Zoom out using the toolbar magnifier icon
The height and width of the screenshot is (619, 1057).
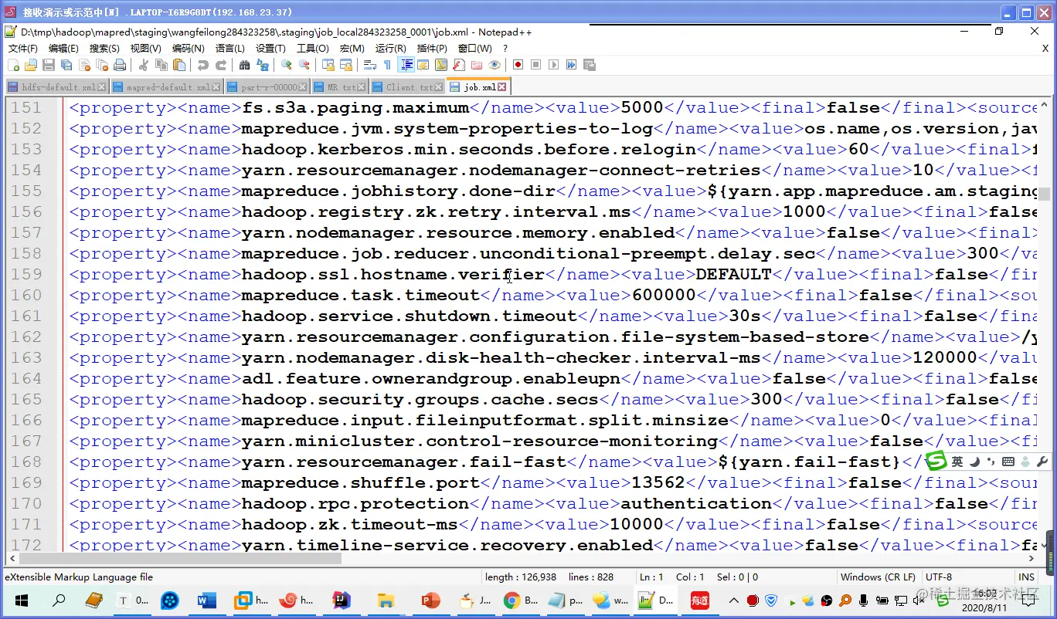pos(304,65)
